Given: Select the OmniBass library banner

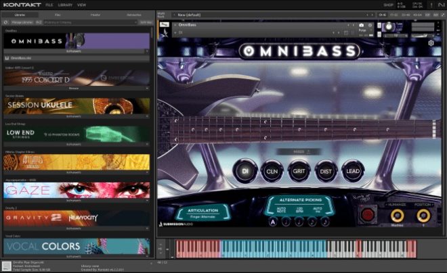Looking at the screenshot, I should (77, 41).
